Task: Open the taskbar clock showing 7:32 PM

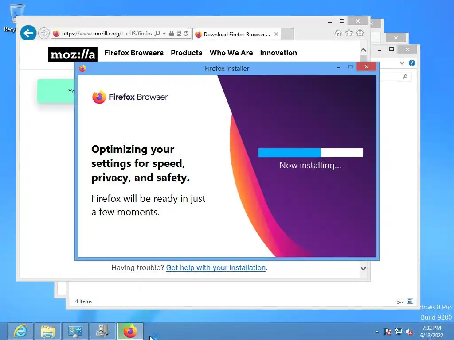Action: 432,332
